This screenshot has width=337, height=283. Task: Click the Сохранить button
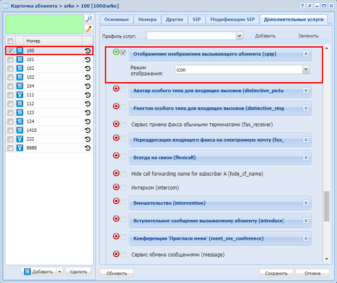pos(276,273)
